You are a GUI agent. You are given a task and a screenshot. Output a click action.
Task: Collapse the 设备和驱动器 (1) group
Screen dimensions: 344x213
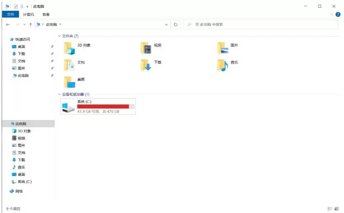[60, 95]
